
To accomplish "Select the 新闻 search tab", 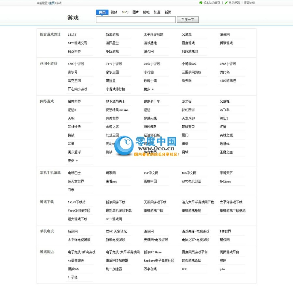I will tap(168, 12).
